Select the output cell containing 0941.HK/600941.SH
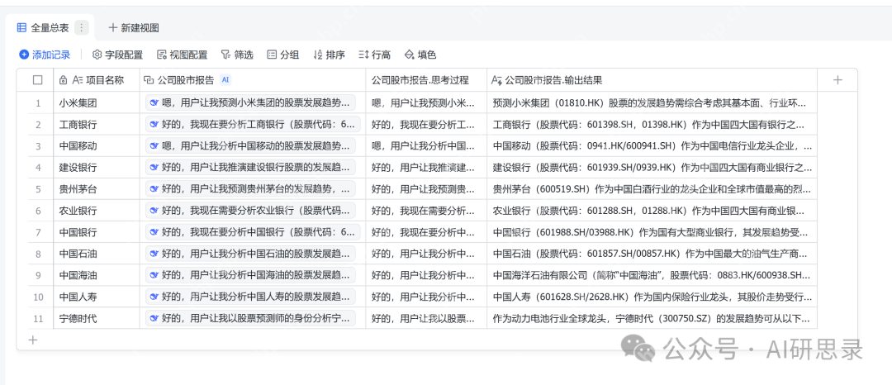This screenshot has height=385, width=892. pyautogui.click(x=652, y=146)
